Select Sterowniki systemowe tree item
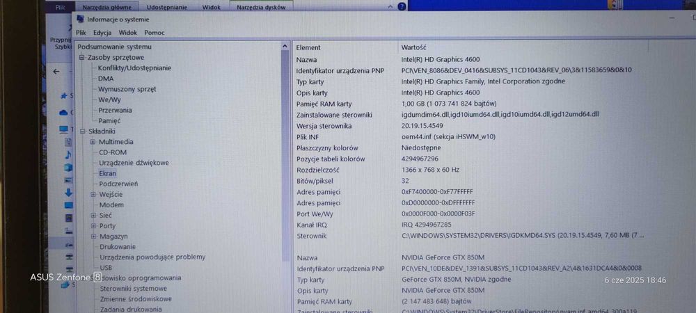The width and height of the screenshot is (696, 313). [133, 289]
